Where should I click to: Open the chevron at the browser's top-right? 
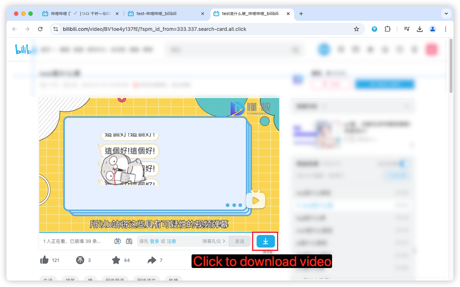(x=446, y=14)
